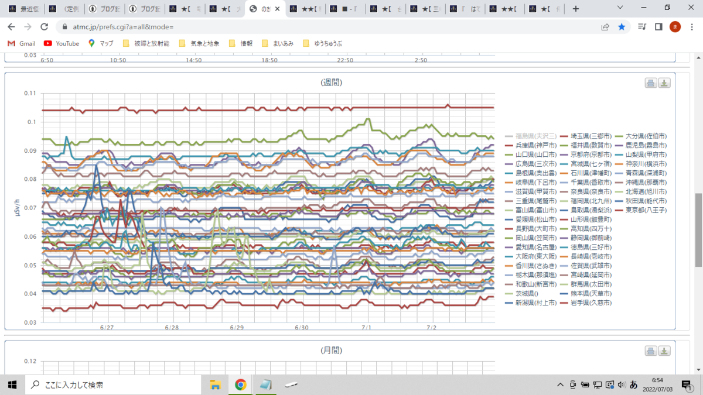The image size is (703, 395).
Task: Show hidden system tray icons
Action: click(562, 384)
